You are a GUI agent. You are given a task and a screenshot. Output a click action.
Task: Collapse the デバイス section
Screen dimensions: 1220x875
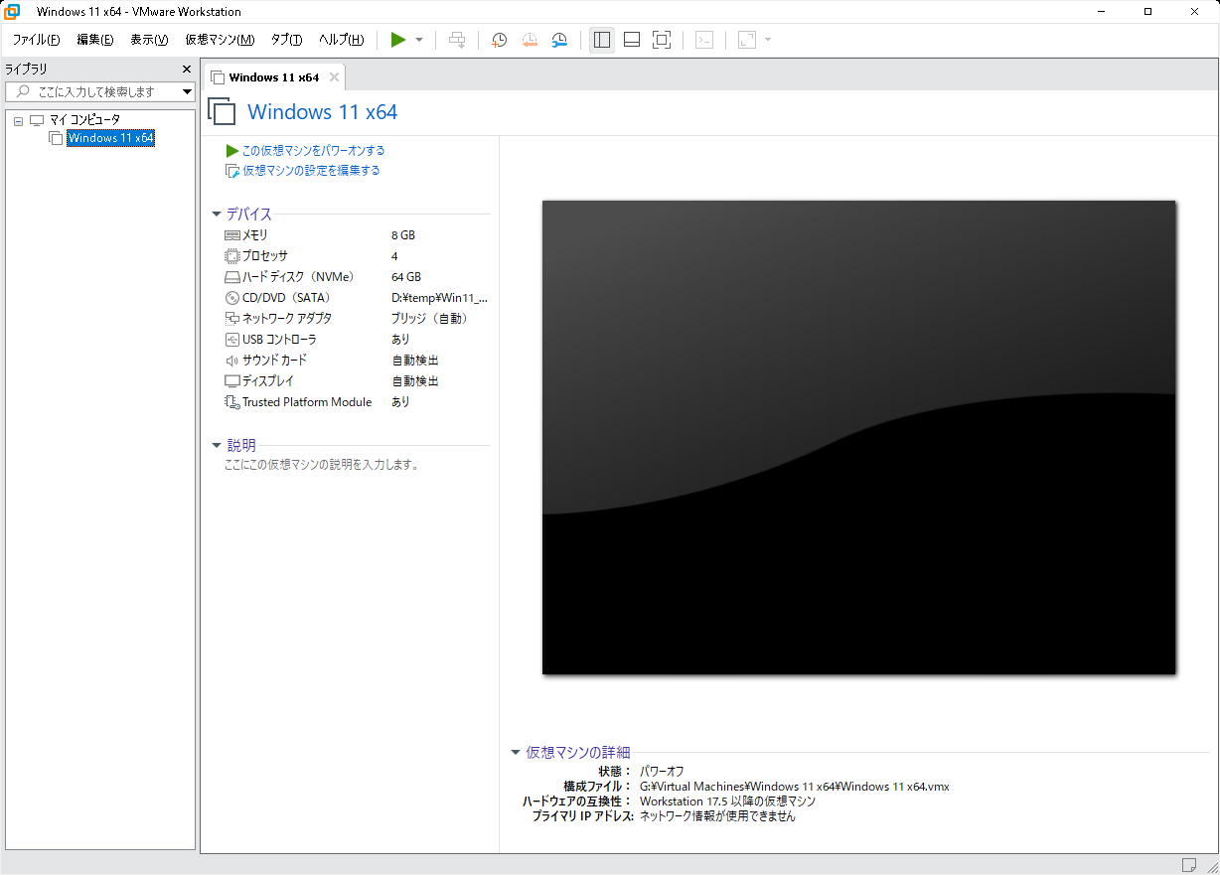[x=217, y=214]
